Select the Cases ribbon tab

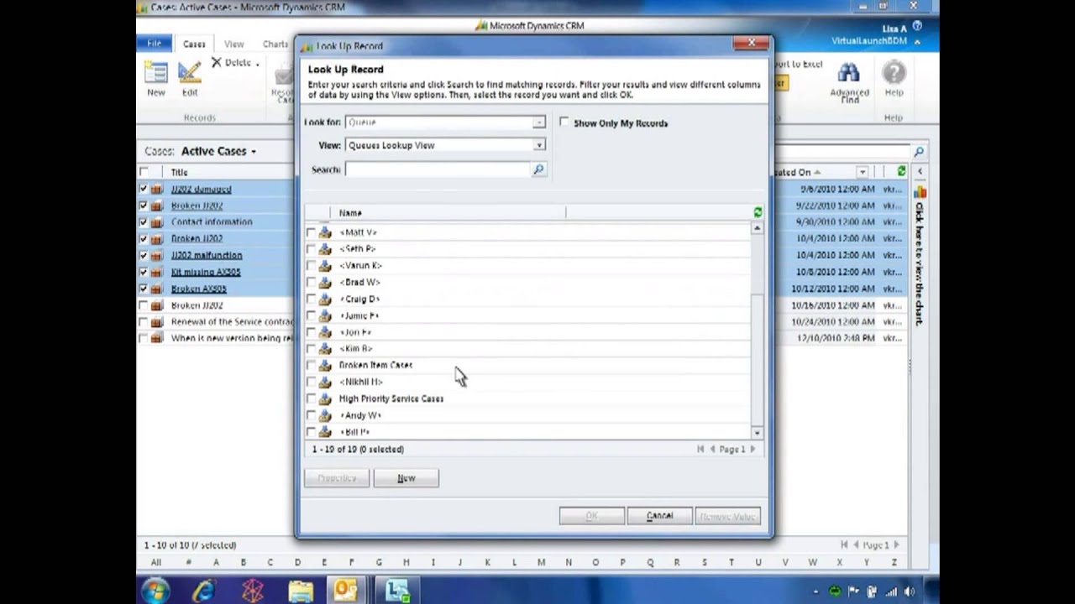194,44
